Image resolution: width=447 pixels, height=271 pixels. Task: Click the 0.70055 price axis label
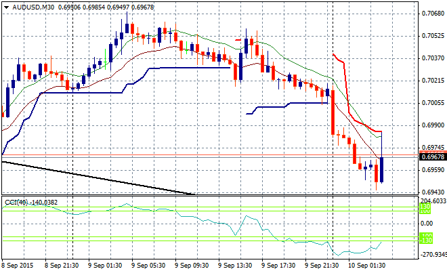[x=433, y=103]
